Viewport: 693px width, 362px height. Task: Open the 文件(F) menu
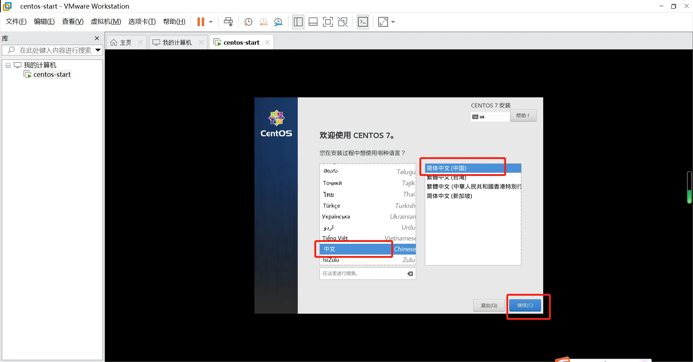16,22
